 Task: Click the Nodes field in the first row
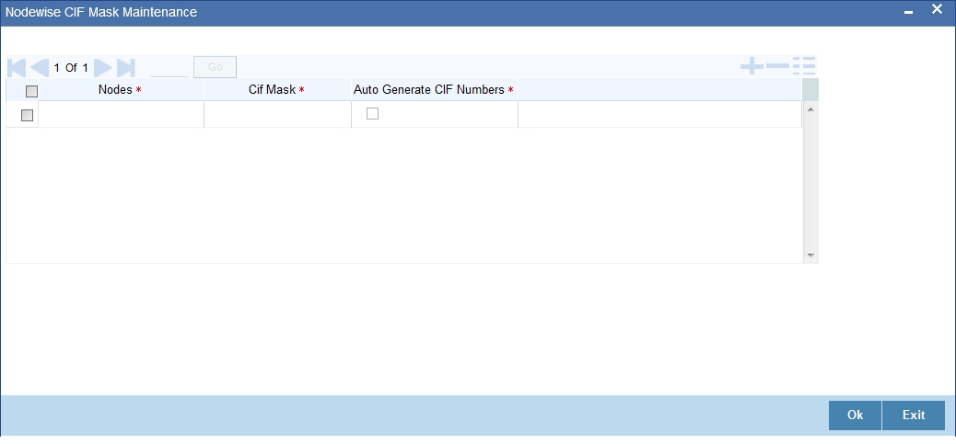pyautogui.click(x=121, y=114)
